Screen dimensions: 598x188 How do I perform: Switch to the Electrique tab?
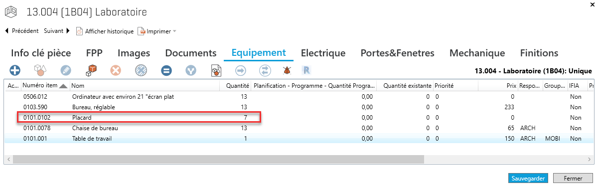[x=323, y=53]
